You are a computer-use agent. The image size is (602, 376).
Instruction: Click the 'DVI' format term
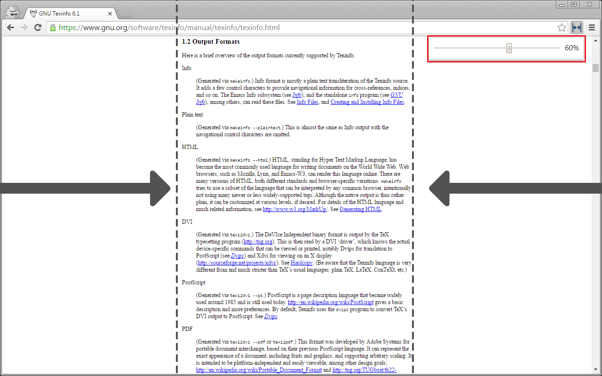(x=187, y=222)
